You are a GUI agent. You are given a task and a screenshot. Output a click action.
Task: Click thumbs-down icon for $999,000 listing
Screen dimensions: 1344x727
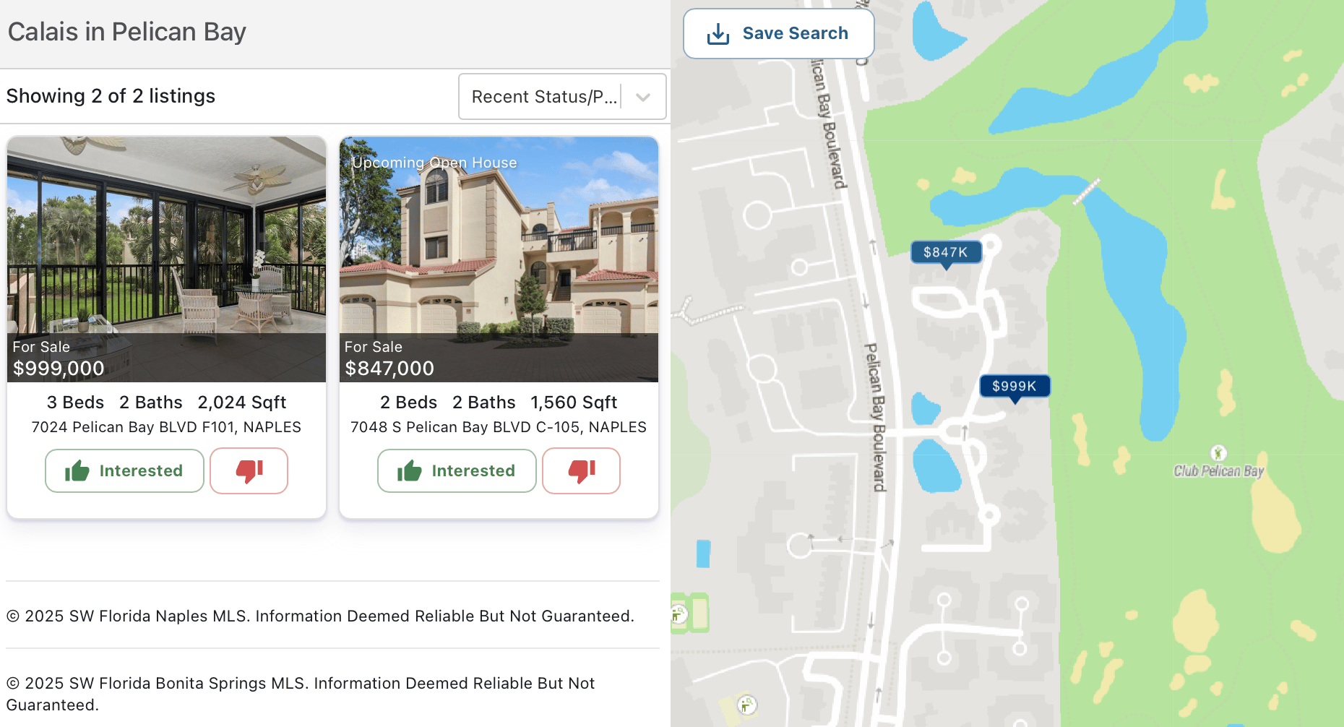pyautogui.click(x=249, y=471)
